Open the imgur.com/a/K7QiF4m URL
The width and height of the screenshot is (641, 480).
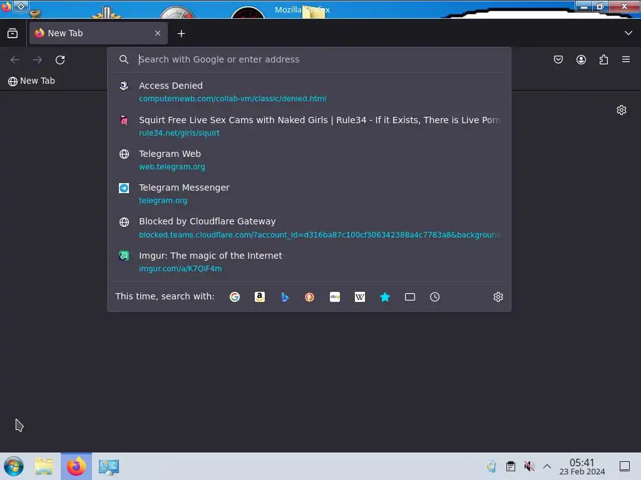click(180, 269)
